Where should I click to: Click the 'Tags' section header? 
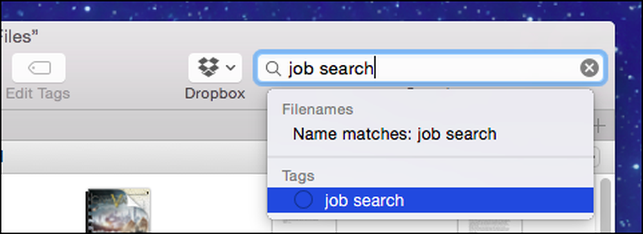[298, 176]
